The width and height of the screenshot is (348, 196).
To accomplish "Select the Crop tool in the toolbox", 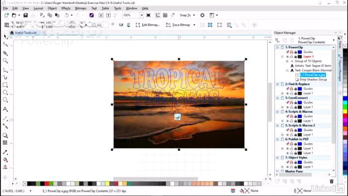I will 5,53.
